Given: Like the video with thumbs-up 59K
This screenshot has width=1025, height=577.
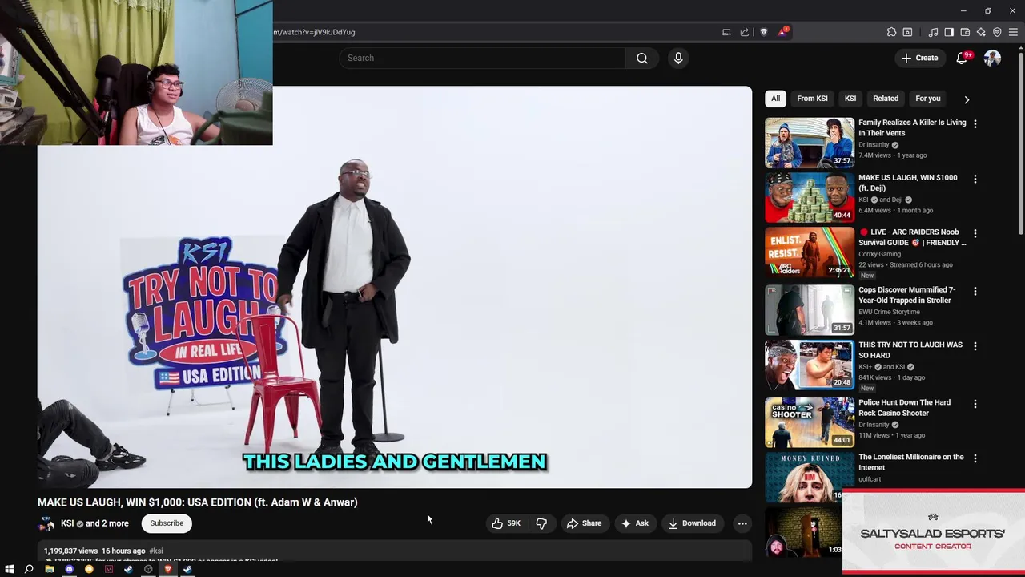Looking at the screenshot, I should tap(506, 523).
